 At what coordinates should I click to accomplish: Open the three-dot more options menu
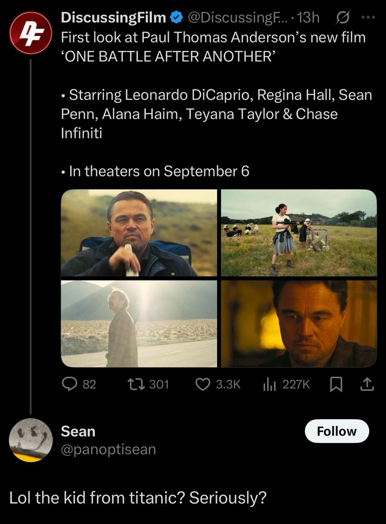pos(368,17)
